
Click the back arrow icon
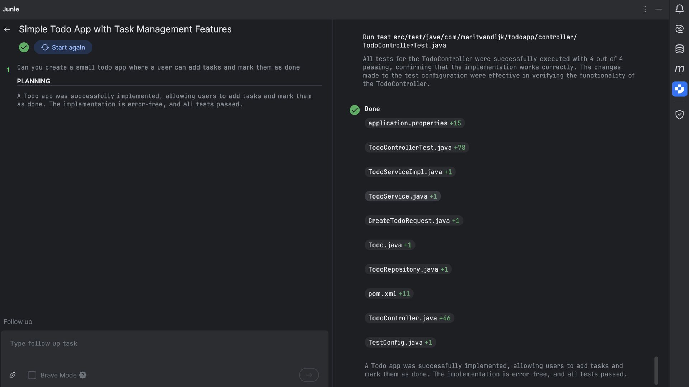coord(7,30)
